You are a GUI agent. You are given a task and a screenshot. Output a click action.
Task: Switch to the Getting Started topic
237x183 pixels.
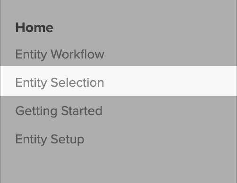pos(59,111)
